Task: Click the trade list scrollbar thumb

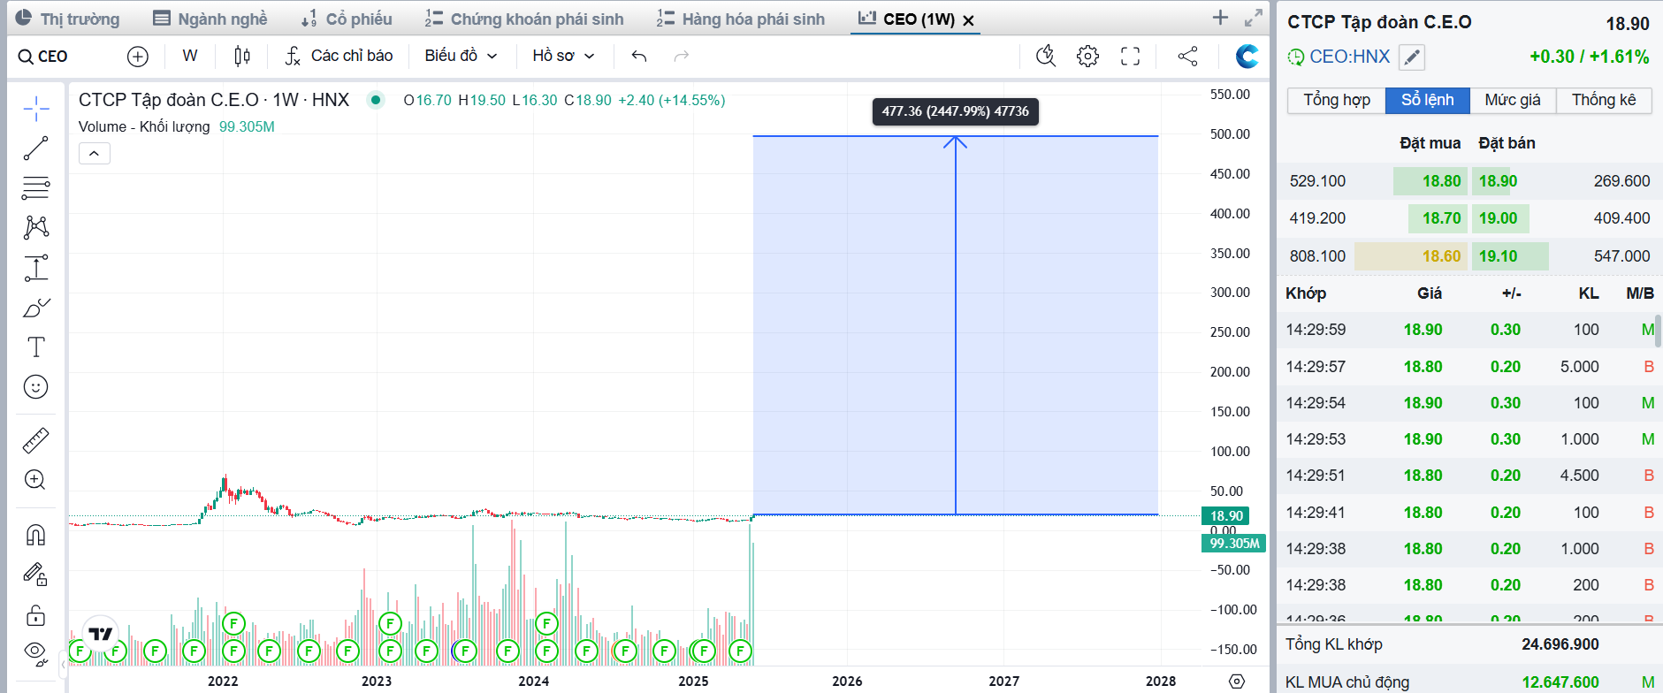Action: (1658, 331)
